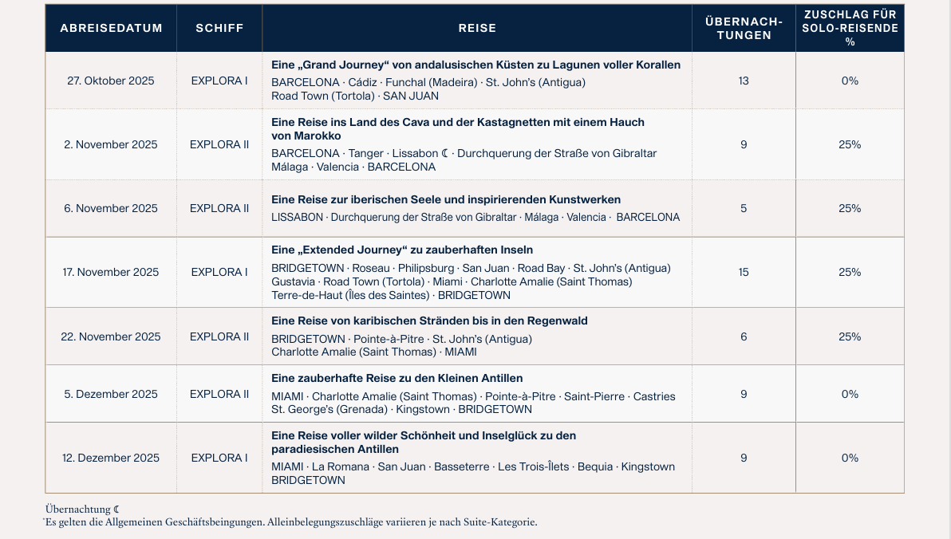Click the 12. Dezember 2025 date cell
This screenshot has width=951, height=539.
click(x=111, y=458)
